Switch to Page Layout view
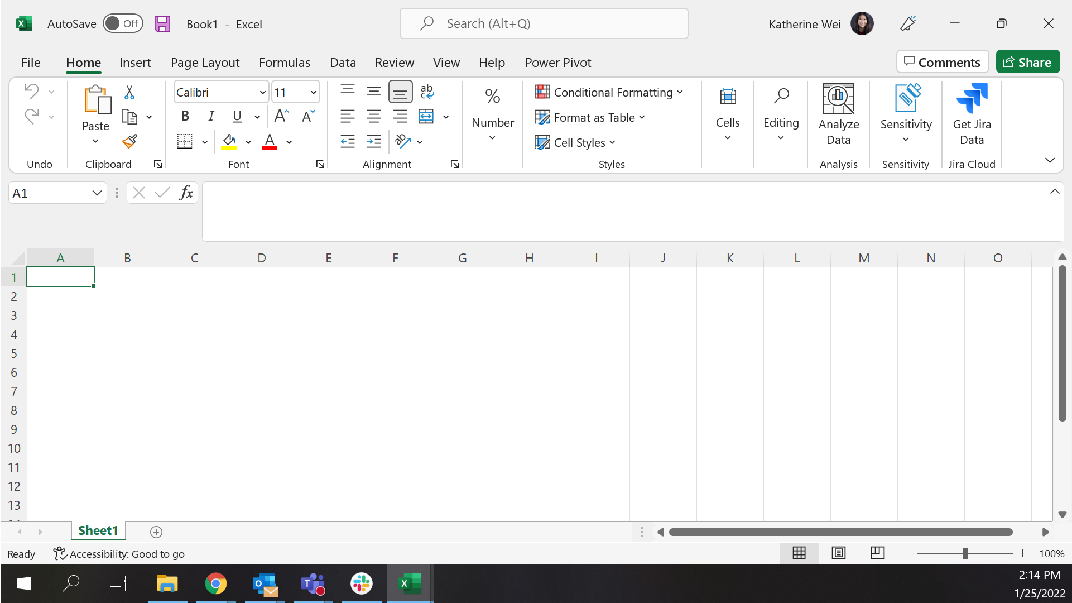 pos(838,553)
